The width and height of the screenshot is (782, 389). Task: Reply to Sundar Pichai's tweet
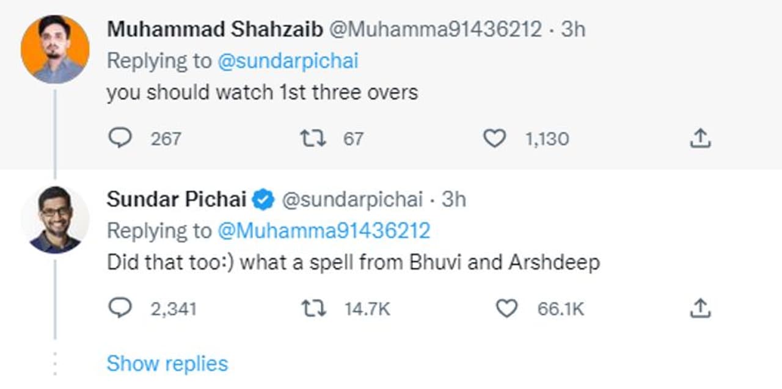click(120, 308)
